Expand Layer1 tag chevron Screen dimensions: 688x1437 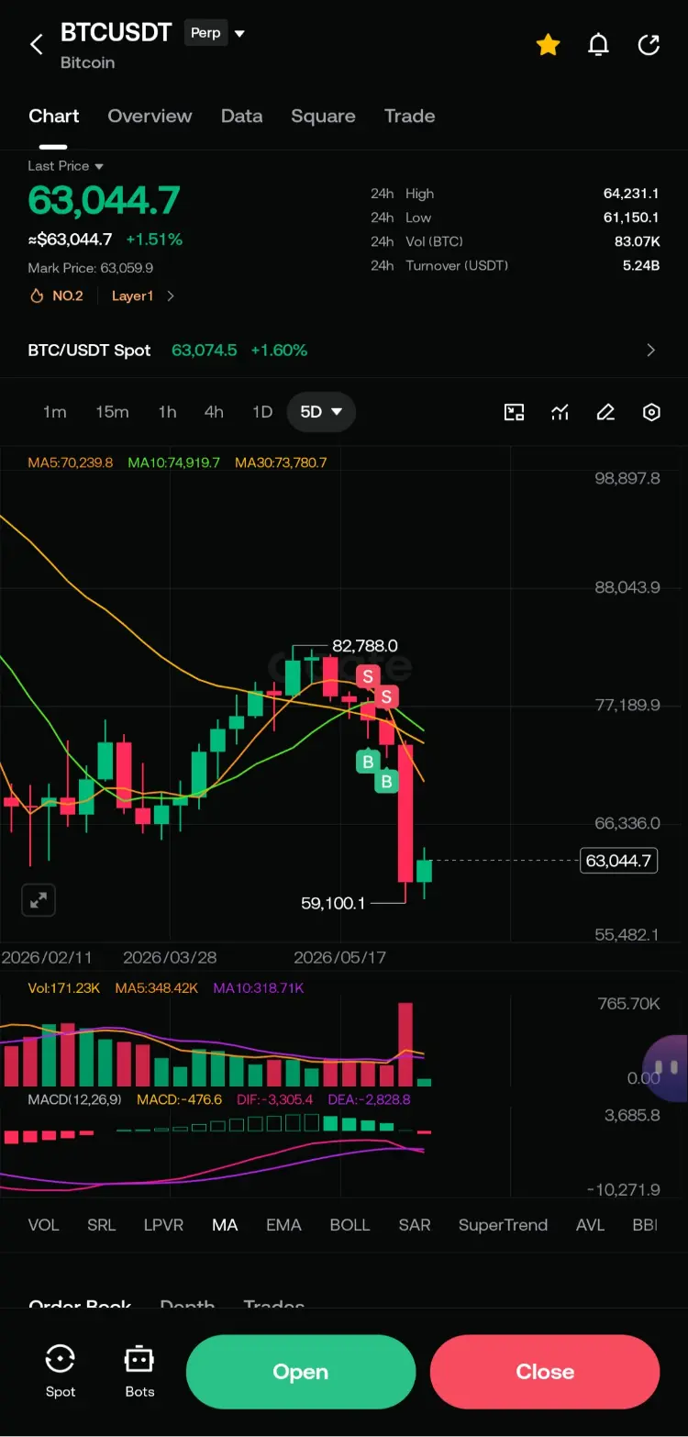[171, 295]
